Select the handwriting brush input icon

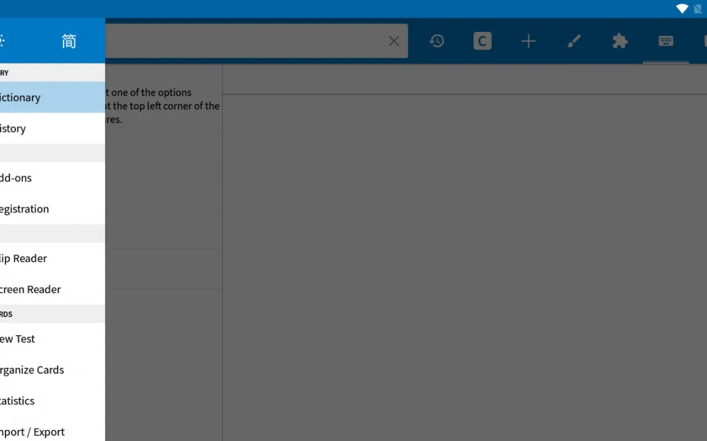point(574,41)
